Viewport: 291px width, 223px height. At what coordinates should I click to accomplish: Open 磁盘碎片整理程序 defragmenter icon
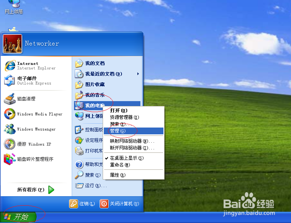pyautogui.click(x=10, y=159)
